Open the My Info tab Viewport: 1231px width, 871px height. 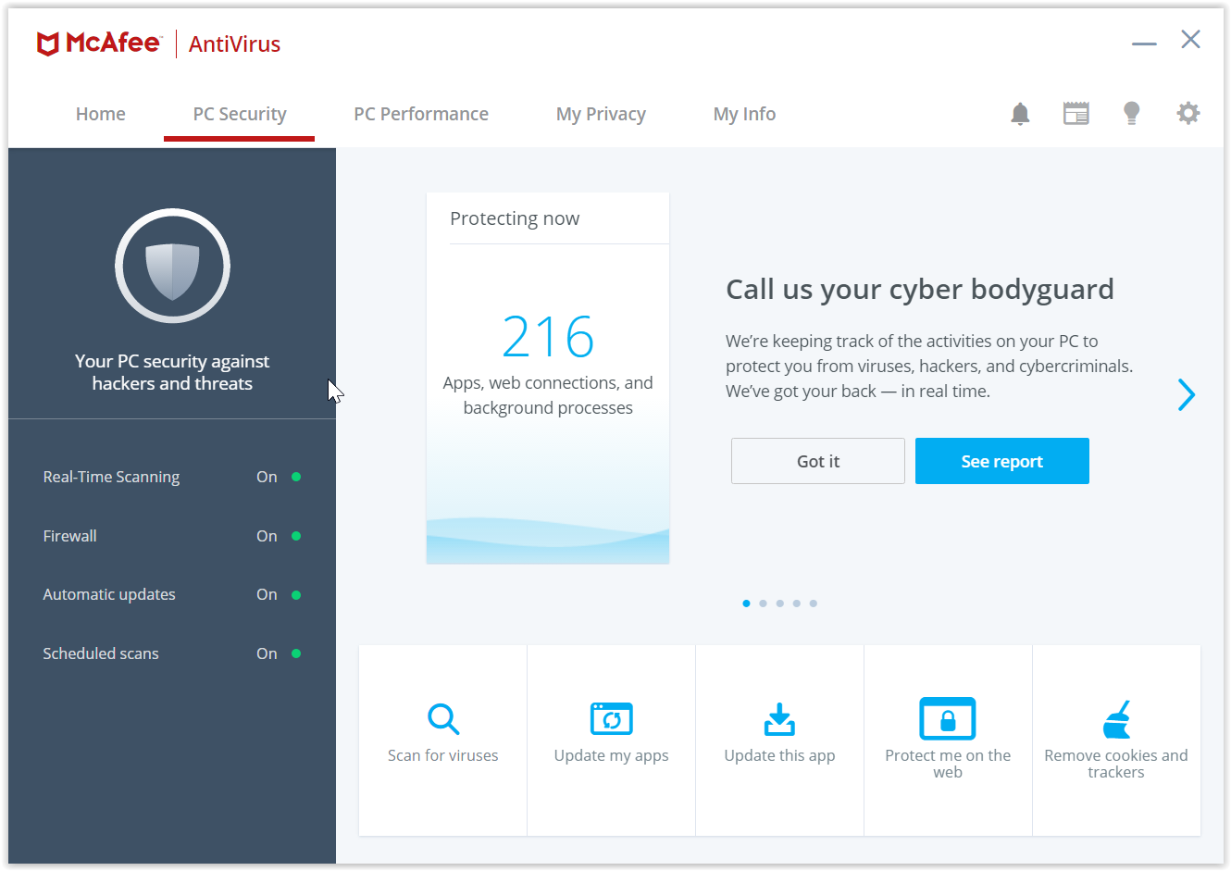tap(744, 114)
